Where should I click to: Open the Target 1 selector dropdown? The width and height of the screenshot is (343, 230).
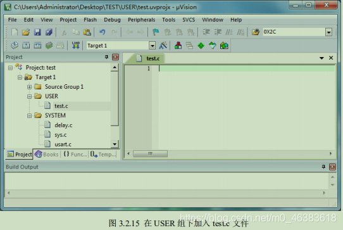coord(153,46)
